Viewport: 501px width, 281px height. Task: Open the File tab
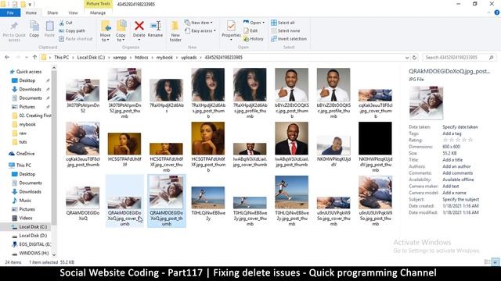click(x=10, y=12)
